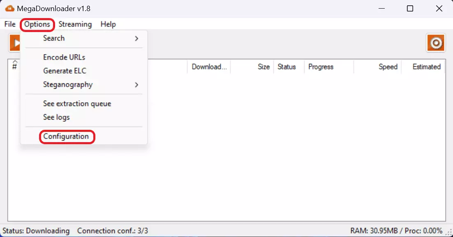Expand the Search submenu

[x=84, y=38]
